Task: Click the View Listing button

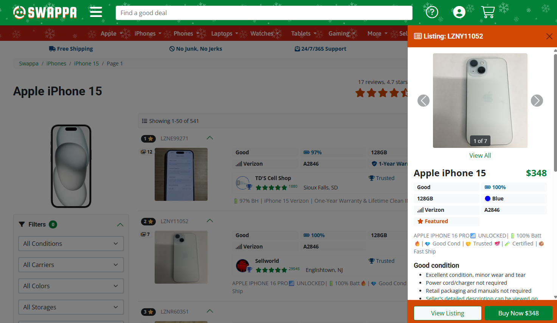Action: (x=447, y=313)
